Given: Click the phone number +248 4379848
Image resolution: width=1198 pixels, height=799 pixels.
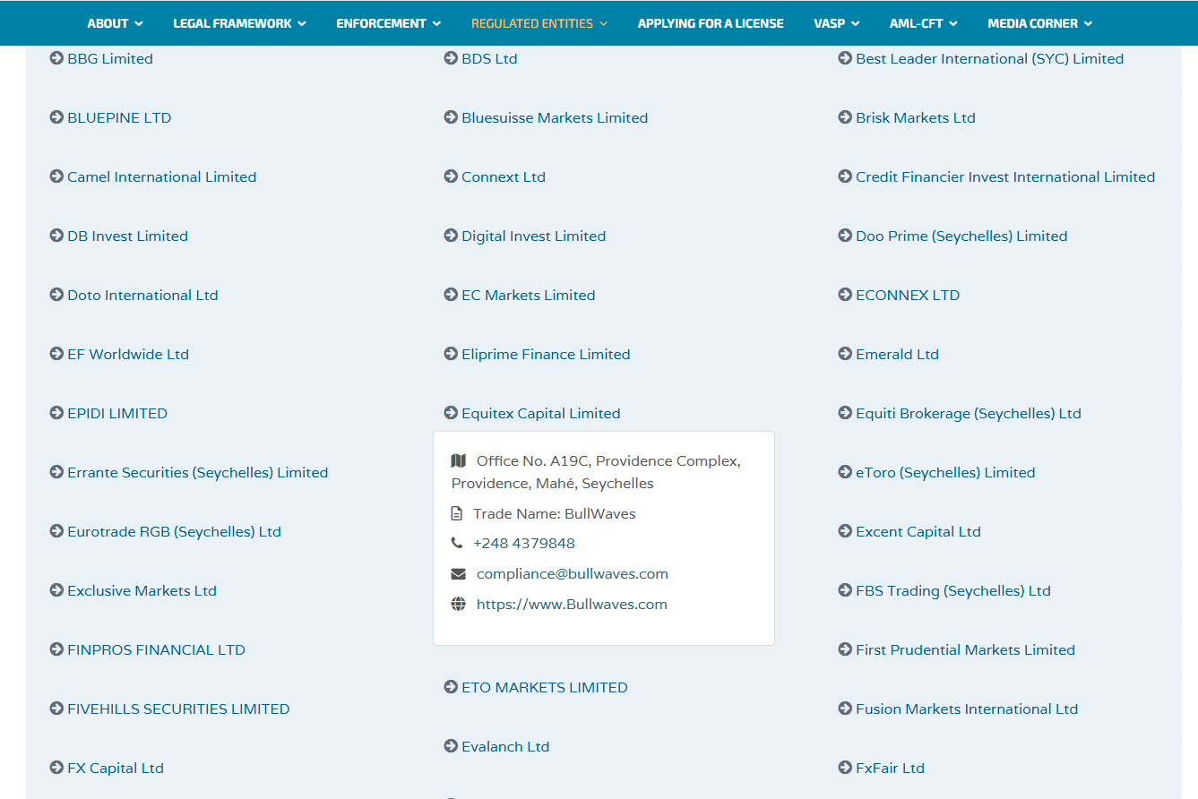Looking at the screenshot, I should coord(524,544).
